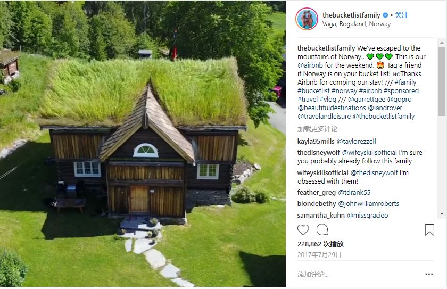The width and height of the screenshot is (447, 289).
Task: Open the @landrover mention link
Action: [x=385, y=108]
